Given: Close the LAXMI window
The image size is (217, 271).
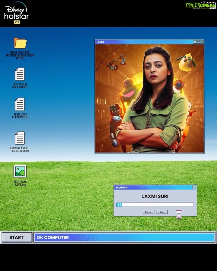Looking at the screenshot, I should [x=202, y=42].
